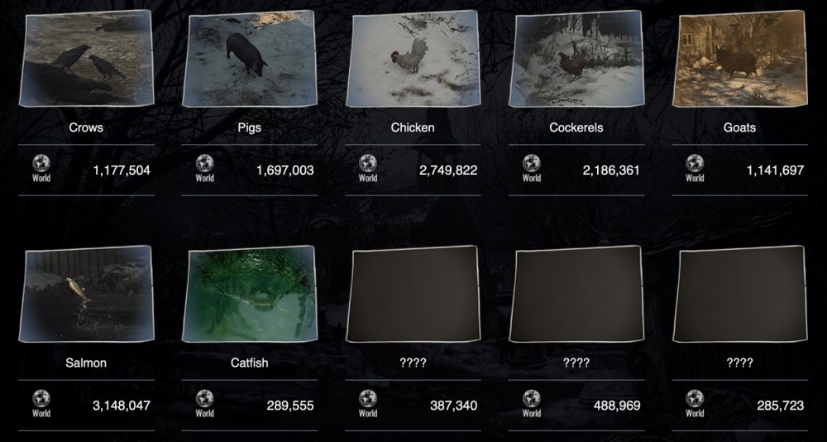Select the World globe icon under Goats

coord(695,163)
